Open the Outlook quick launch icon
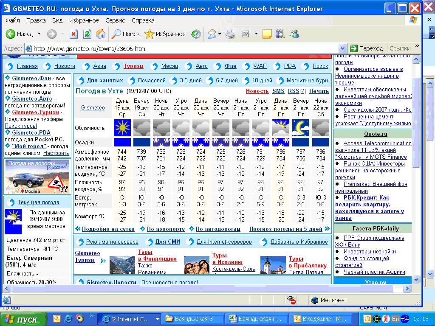This screenshot has width=435, height=326. coord(56,319)
